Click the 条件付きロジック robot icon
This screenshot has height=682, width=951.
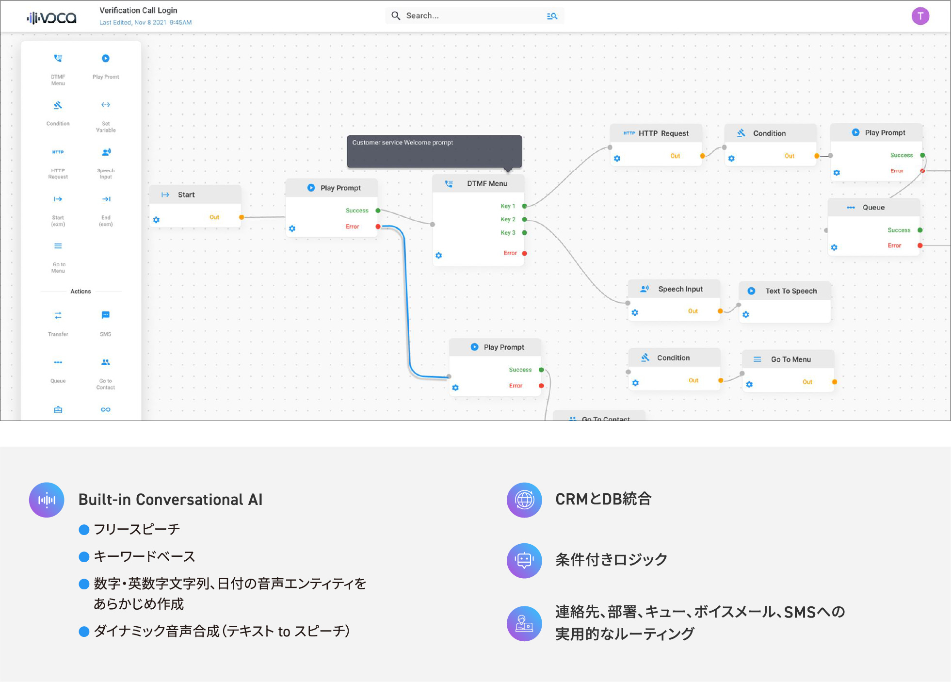pyautogui.click(x=524, y=560)
